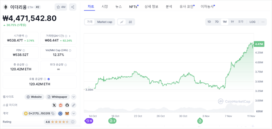Open the Whitepaper link
This screenshot has width=272, height=129.
point(57,97)
